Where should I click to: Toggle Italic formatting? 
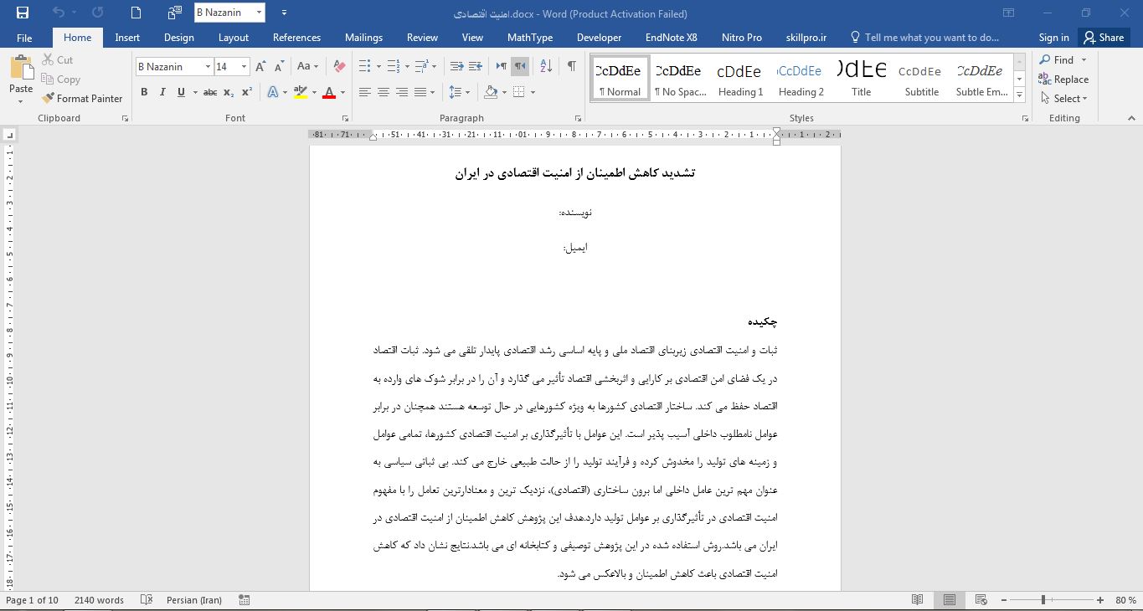pyautogui.click(x=162, y=92)
